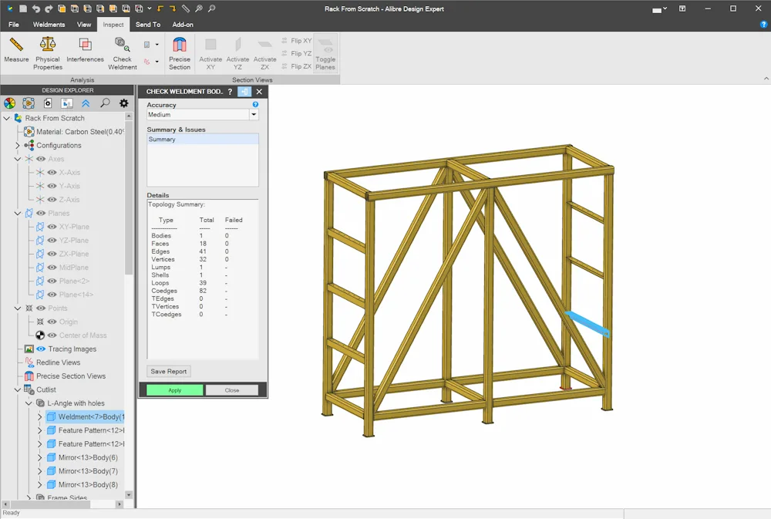Collapse the Axes tree node

pyautogui.click(x=18, y=159)
